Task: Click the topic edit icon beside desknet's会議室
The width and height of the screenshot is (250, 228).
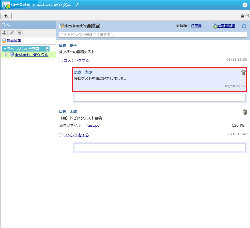Action: [x=61, y=26]
